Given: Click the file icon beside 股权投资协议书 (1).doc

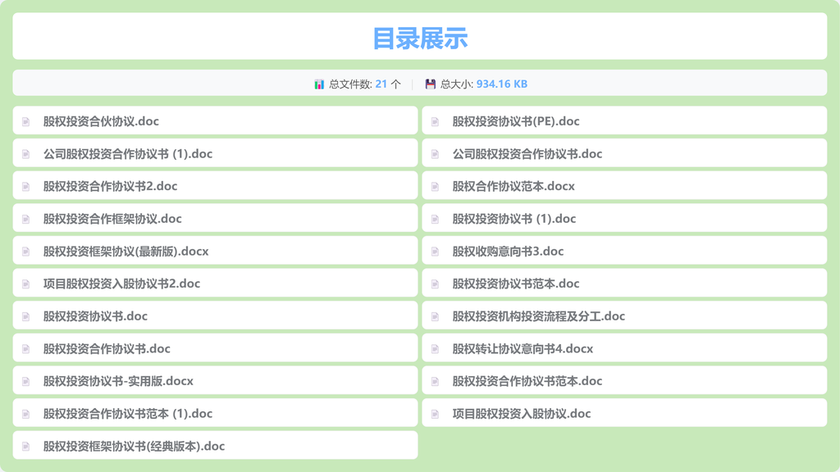Looking at the screenshot, I should point(435,219).
